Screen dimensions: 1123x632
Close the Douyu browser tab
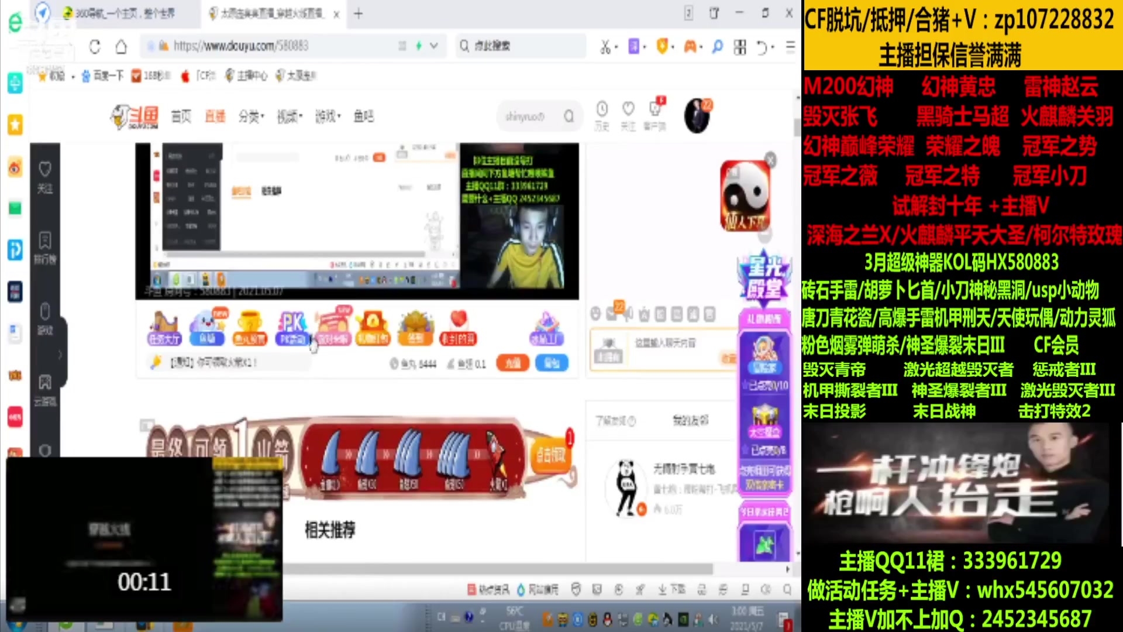(336, 15)
